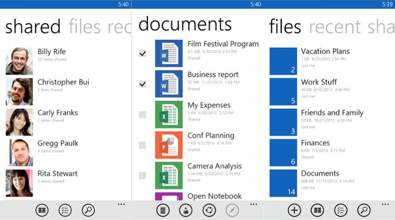Tap edit pencil icon in documents screen
Image resolution: width=395 pixels, height=220 pixels.
coord(232,210)
